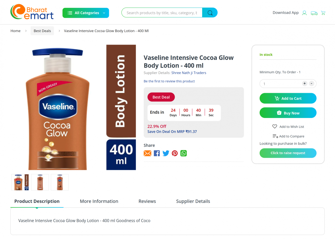Open the Reviews tab
335x239 pixels.
pyautogui.click(x=147, y=201)
